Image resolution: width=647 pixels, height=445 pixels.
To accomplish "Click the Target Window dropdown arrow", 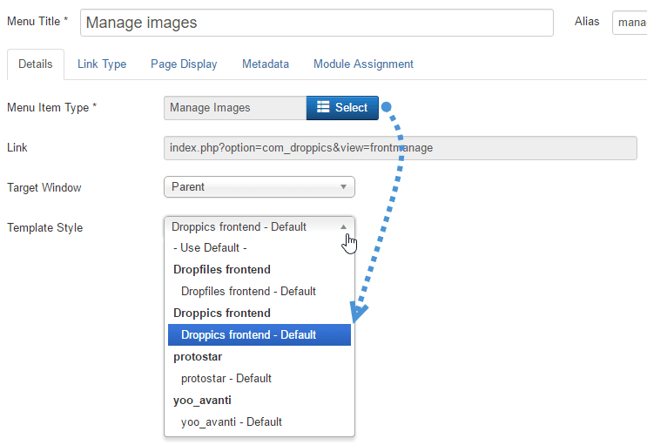I will click(x=343, y=186).
